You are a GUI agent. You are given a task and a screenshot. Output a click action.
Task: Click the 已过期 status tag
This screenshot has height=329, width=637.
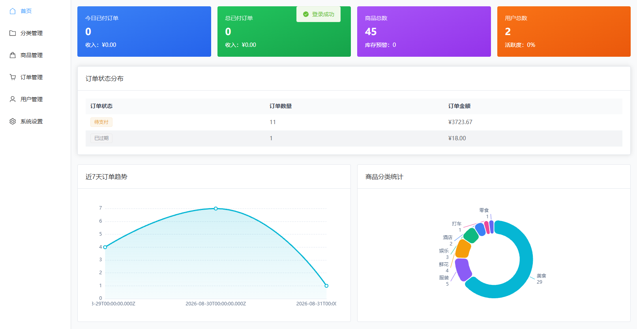pyautogui.click(x=101, y=138)
